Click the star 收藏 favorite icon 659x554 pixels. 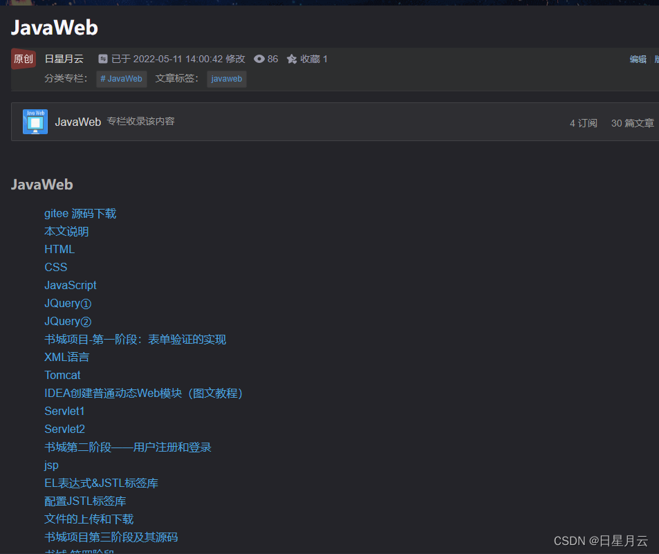coord(292,59)
